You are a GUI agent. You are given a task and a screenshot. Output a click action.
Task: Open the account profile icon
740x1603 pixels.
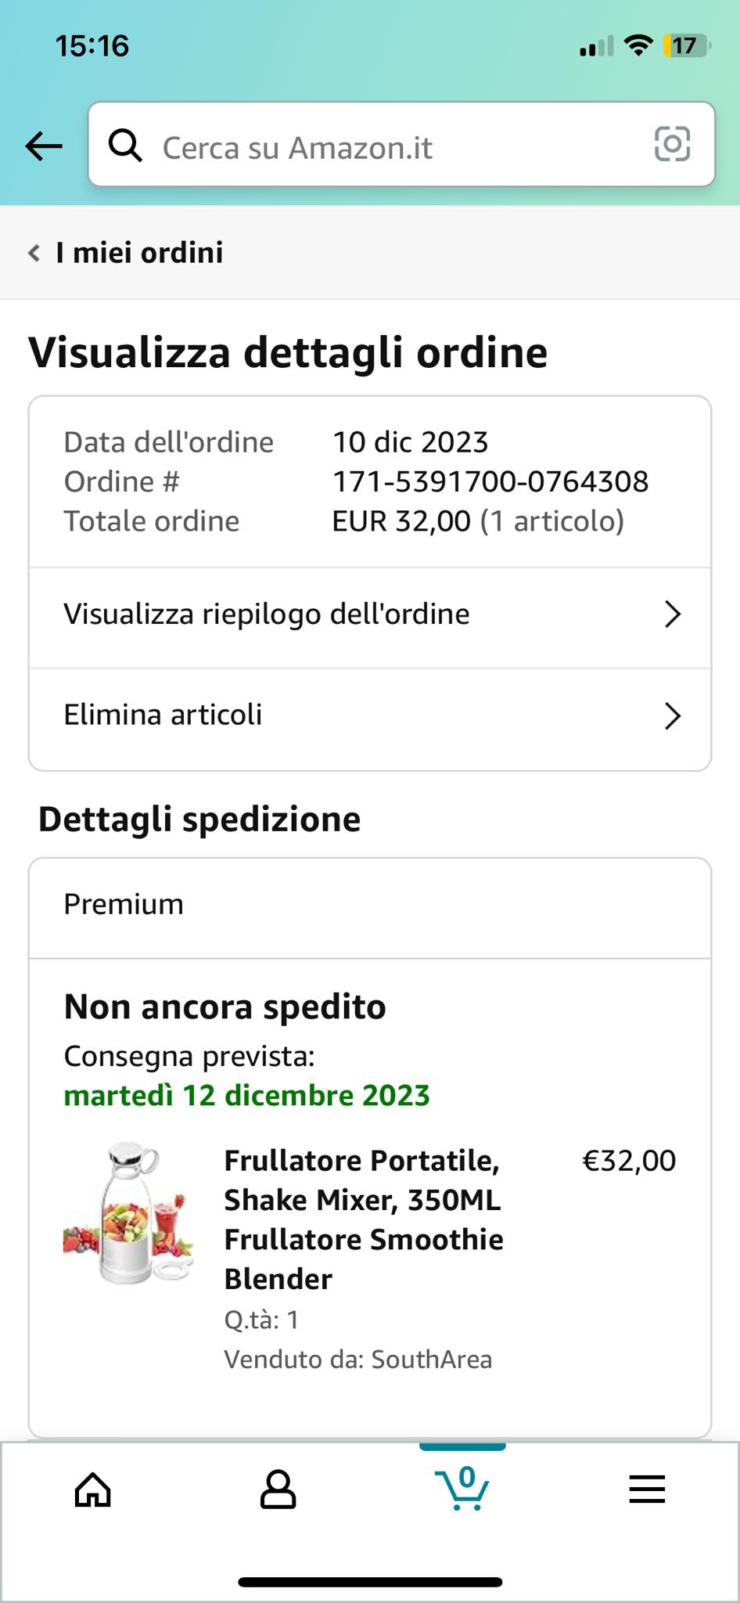[278, 1489]
